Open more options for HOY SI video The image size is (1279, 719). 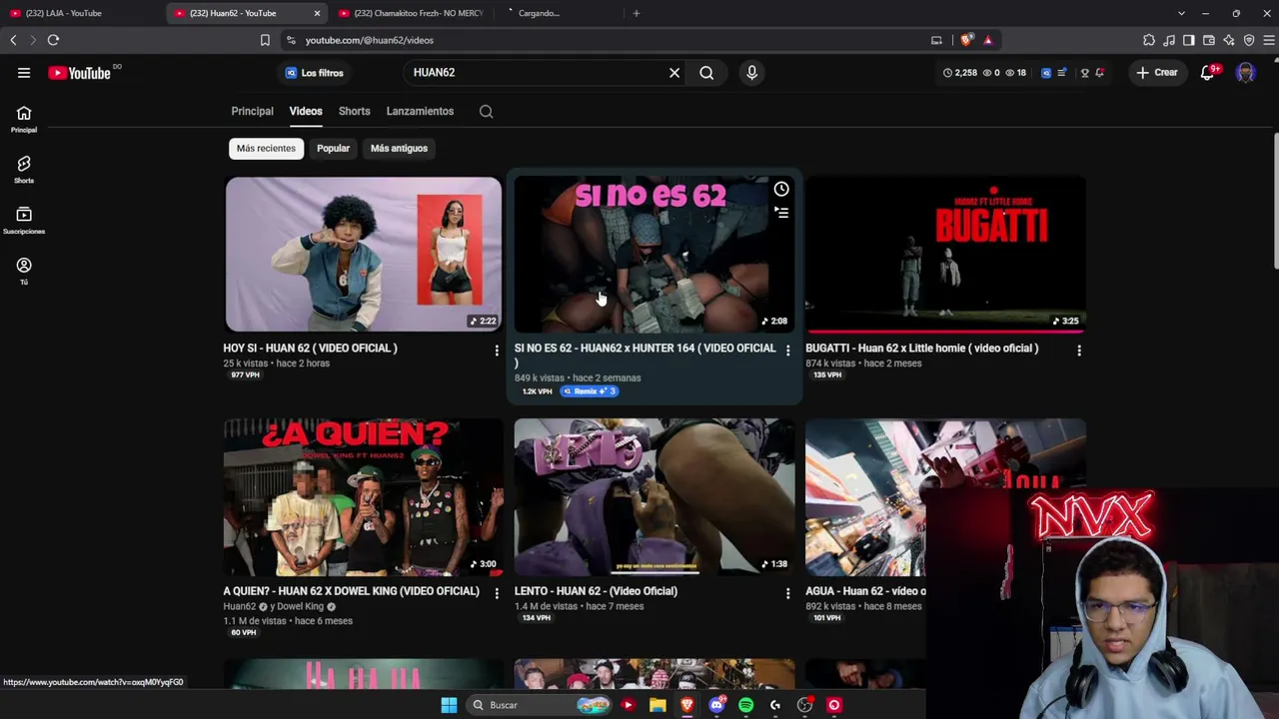(x=497, y=350)
